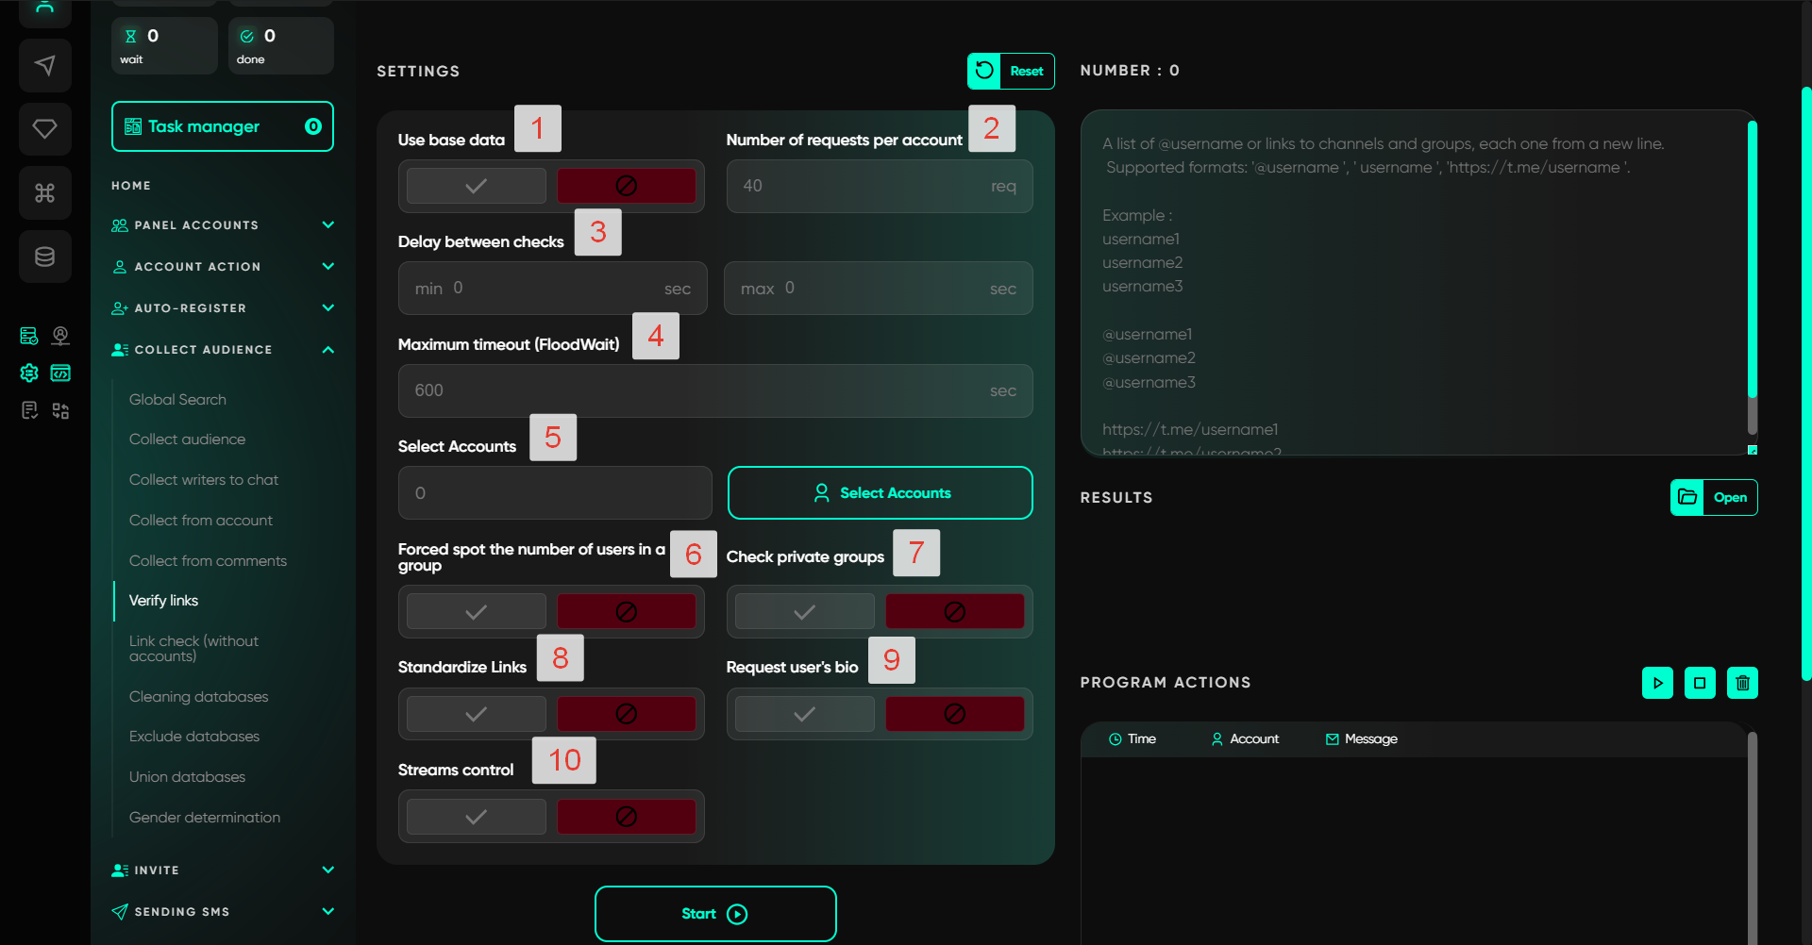Click the diamond icon in left sidebar
1812x945 pixels.
[44, 128]
